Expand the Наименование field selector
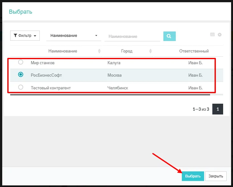 pos(74,36)
